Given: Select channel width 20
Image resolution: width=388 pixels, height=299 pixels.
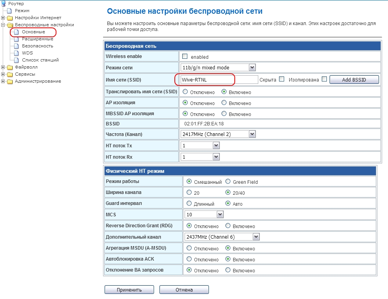Looking at the screenshot, I should [x=189, y=192].
